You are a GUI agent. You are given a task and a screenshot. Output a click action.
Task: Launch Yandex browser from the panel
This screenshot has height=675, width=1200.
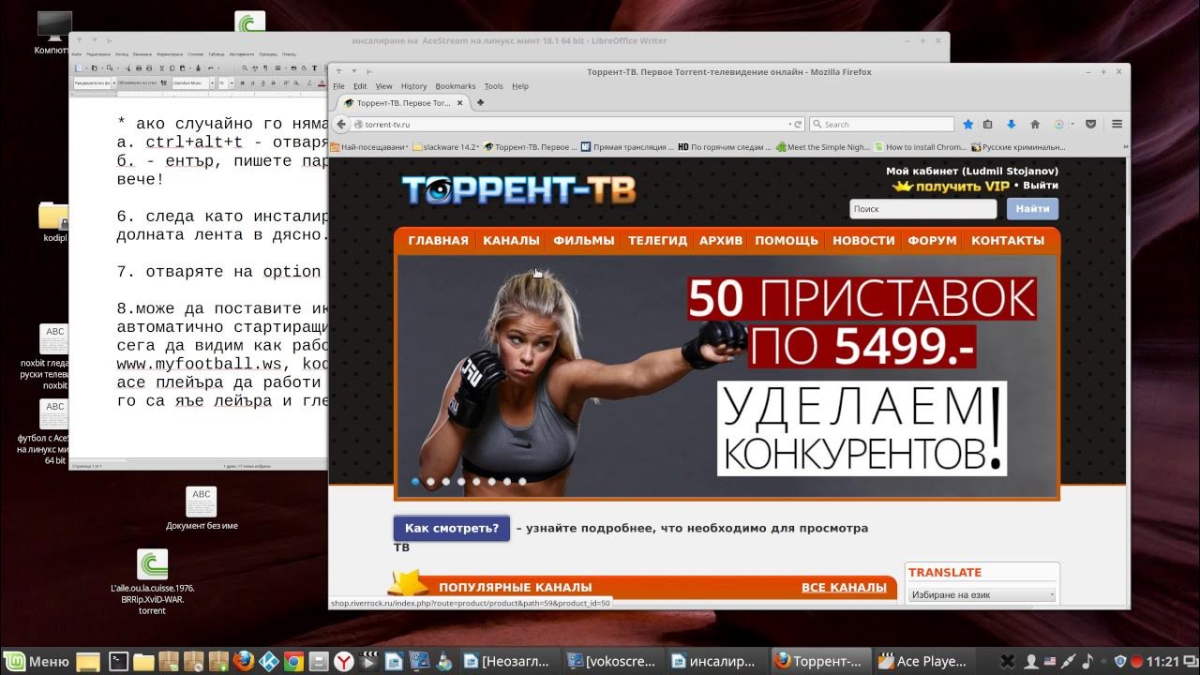pyautogui.click(x=344, y=661)
